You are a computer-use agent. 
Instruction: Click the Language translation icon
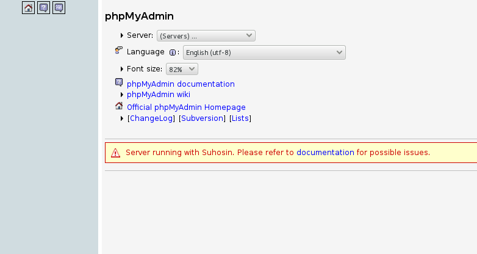(119, 51)
